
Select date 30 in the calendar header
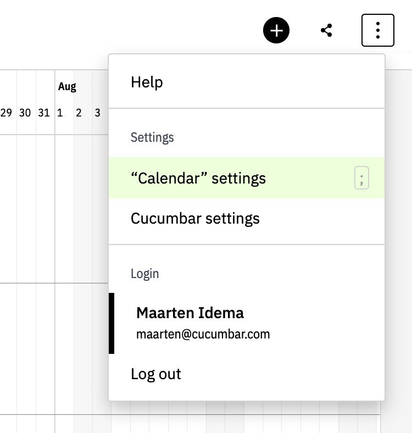point(25,113)
